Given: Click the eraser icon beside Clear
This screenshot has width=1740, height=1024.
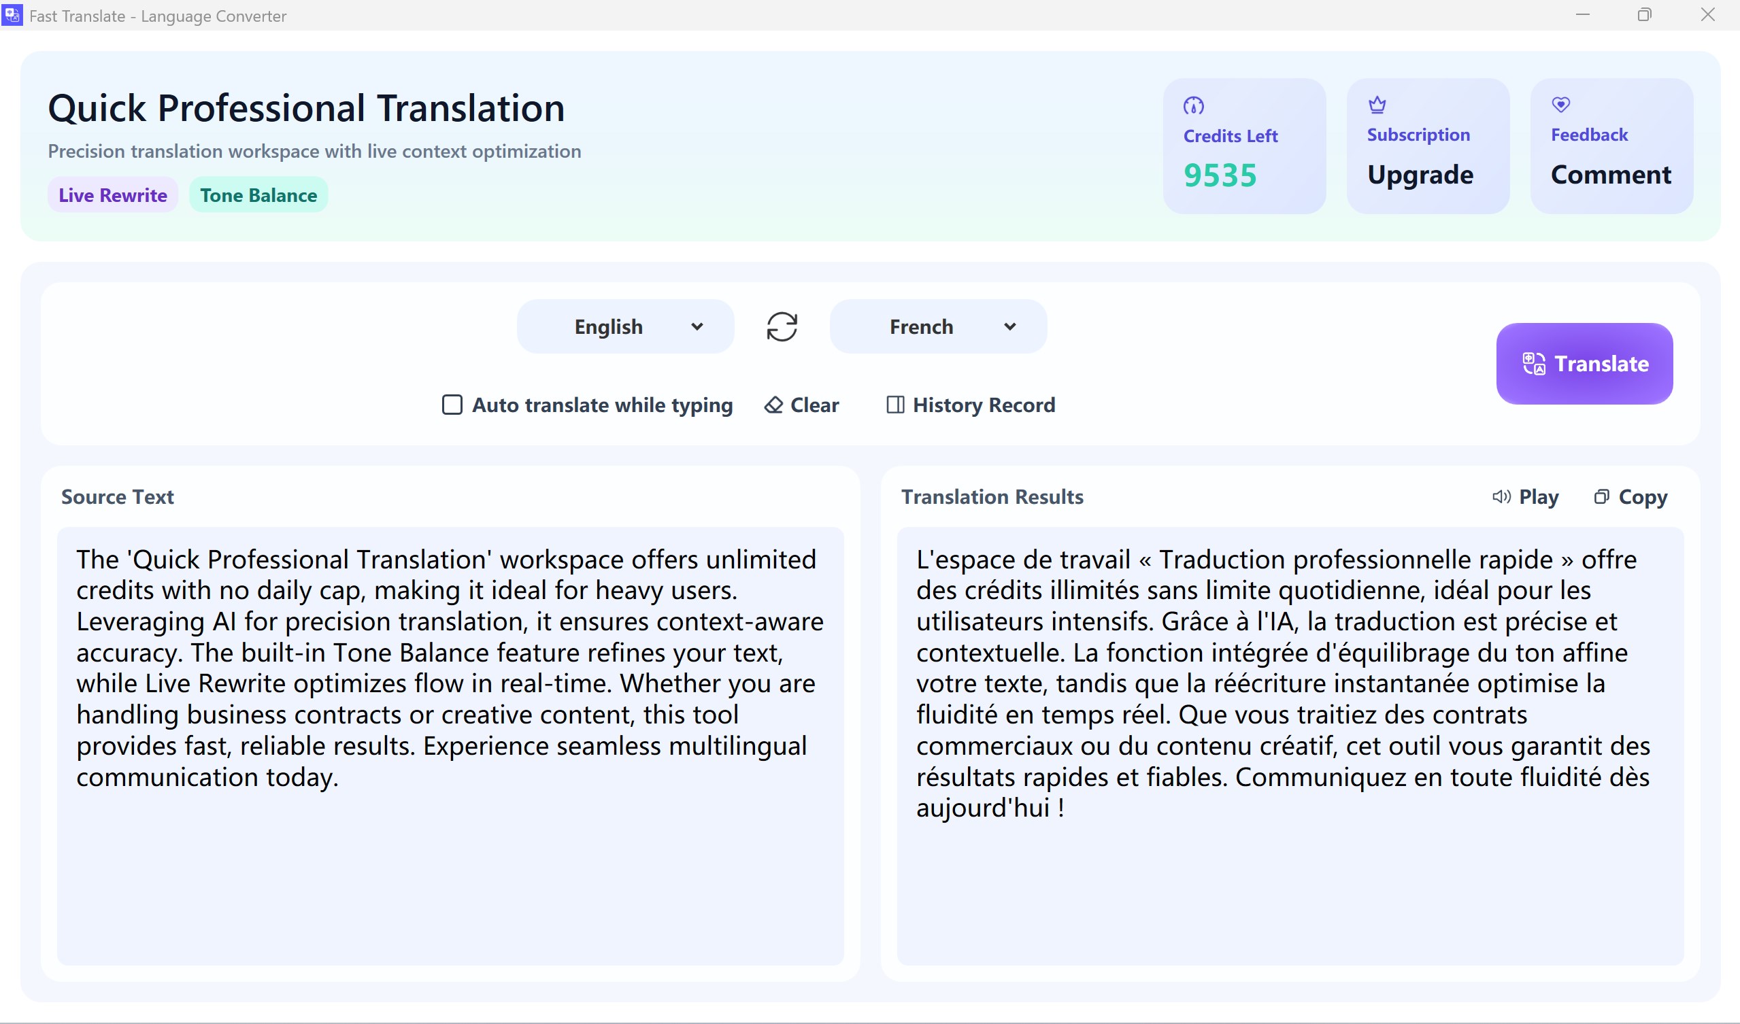Looking at the screenshot, I should (773, 405).
